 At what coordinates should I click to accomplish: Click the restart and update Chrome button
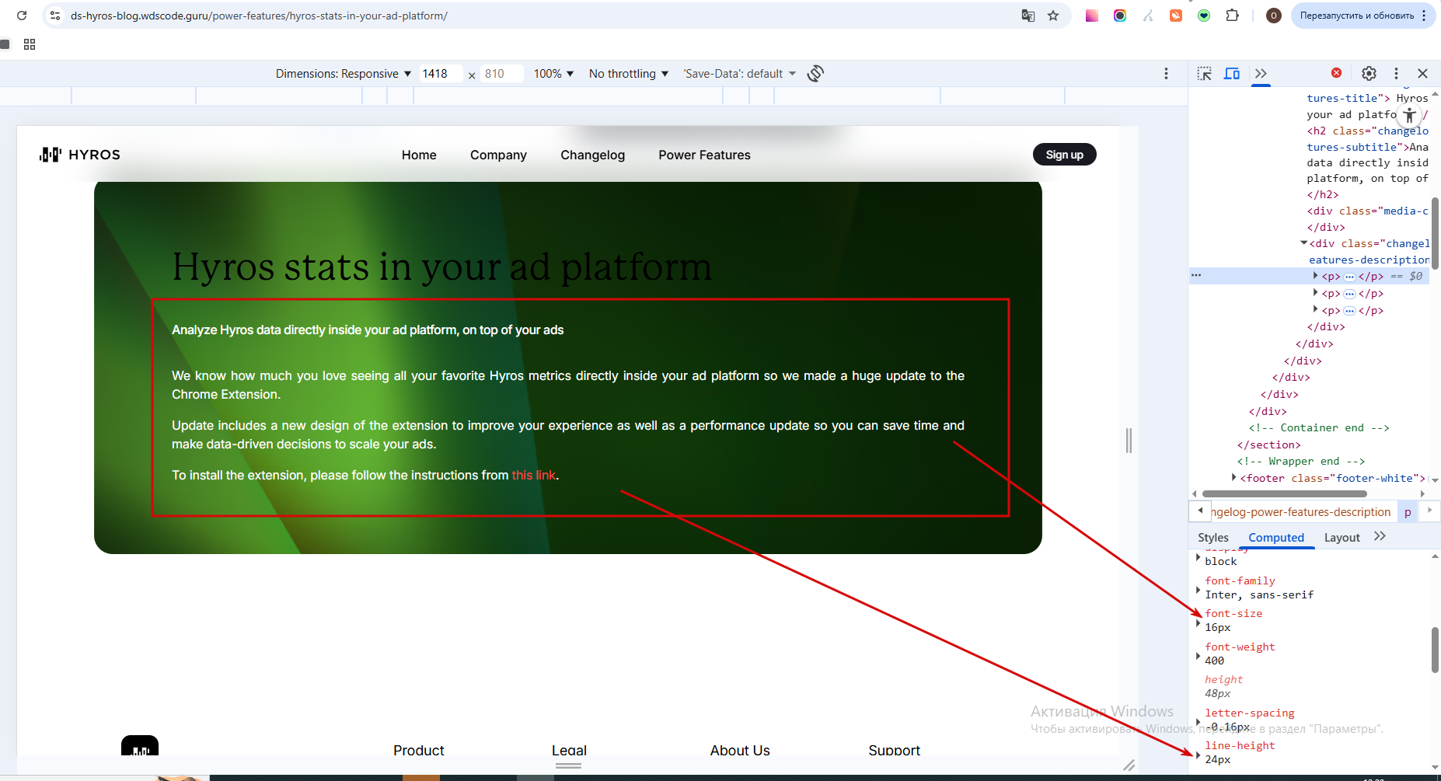coord(1357,16)
